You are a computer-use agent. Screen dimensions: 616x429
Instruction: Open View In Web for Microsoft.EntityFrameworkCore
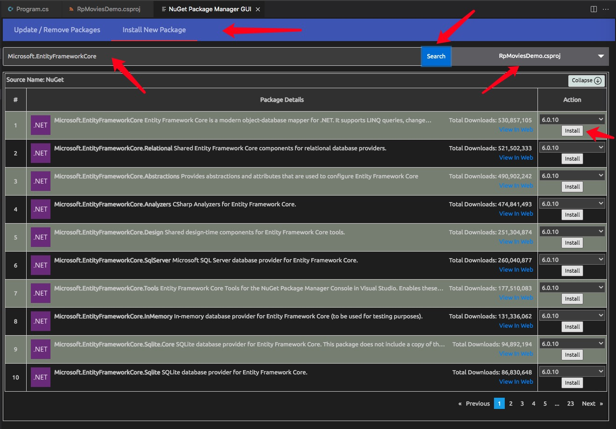(x=516, y=130)
